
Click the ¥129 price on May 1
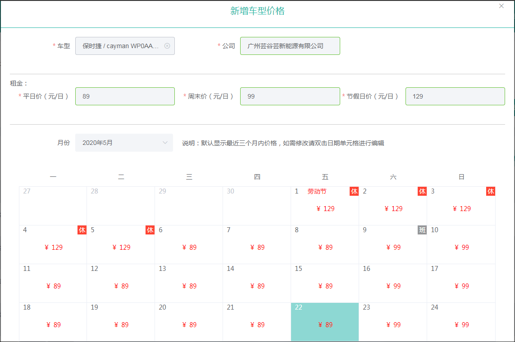325,209
